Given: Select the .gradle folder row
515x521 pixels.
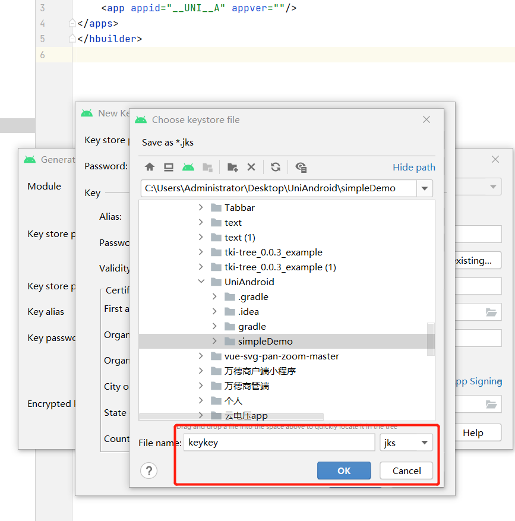Looking at the screenshot, I should [x=286, y=296].
